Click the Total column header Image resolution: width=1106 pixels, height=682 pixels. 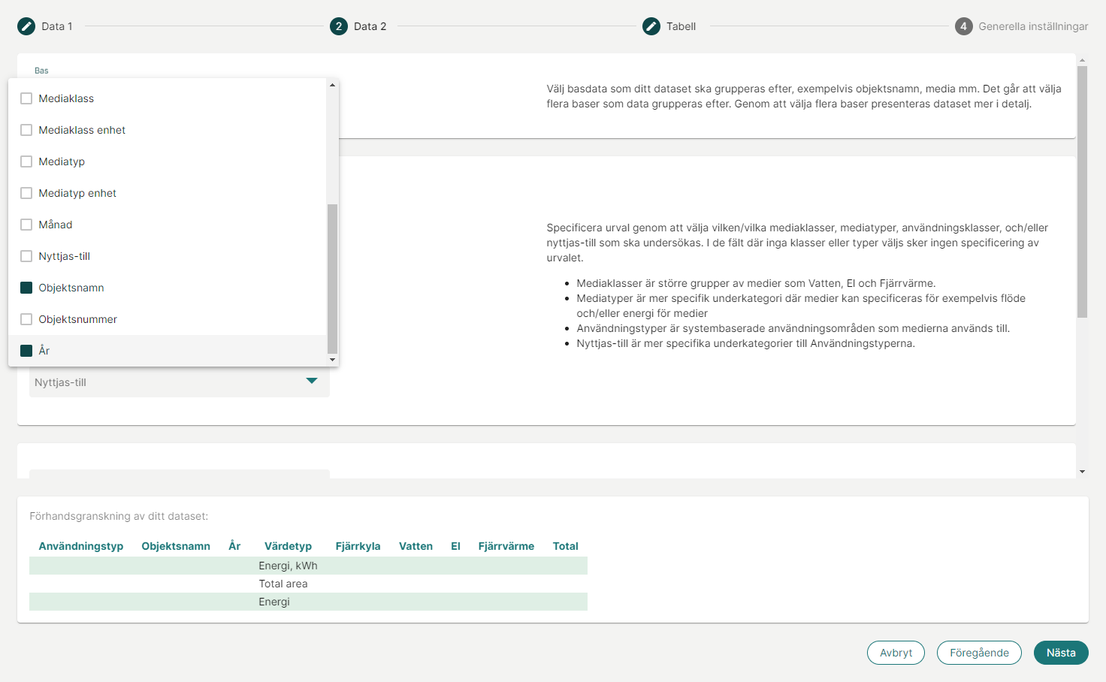click(566, 546)
